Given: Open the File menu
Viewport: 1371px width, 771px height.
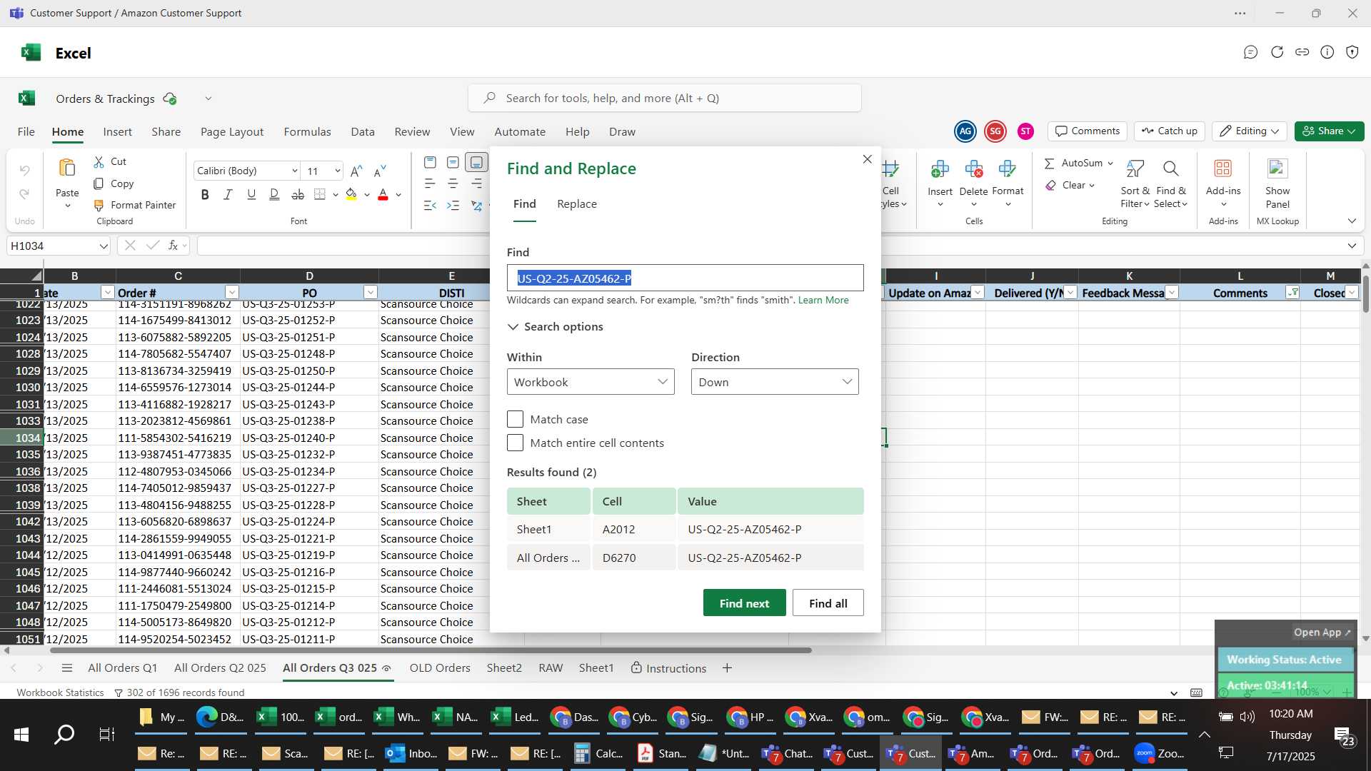Looking at the screenshot, I should (x=26, y=132).
